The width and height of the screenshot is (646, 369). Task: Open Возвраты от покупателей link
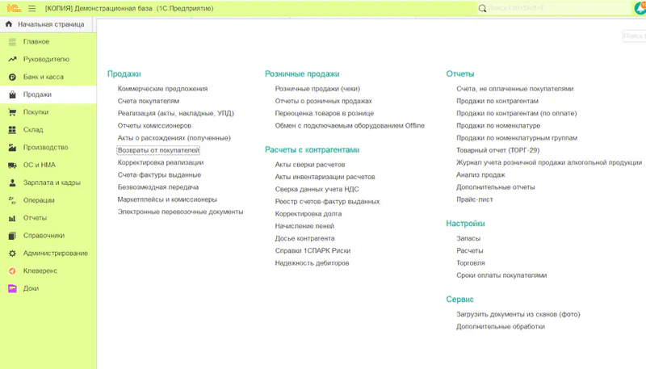click(158, 150)
